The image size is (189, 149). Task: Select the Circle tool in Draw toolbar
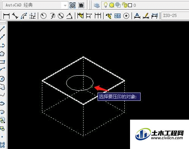pyautogui.click(x=3, y=79)
